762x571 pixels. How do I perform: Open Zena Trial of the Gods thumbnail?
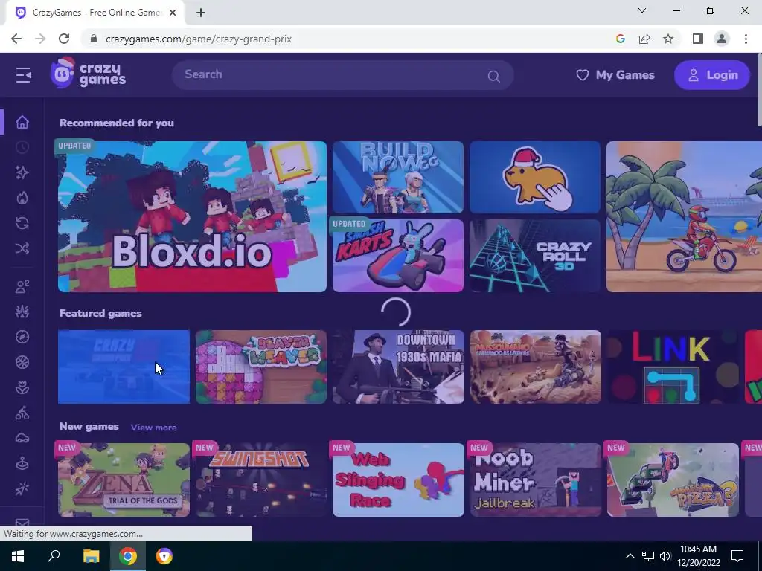[x=124, y=480]
